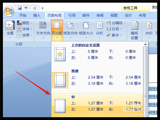Click the 文字方向 text direction icon
This screenshot has width=160, height=120.
[43, 25]
